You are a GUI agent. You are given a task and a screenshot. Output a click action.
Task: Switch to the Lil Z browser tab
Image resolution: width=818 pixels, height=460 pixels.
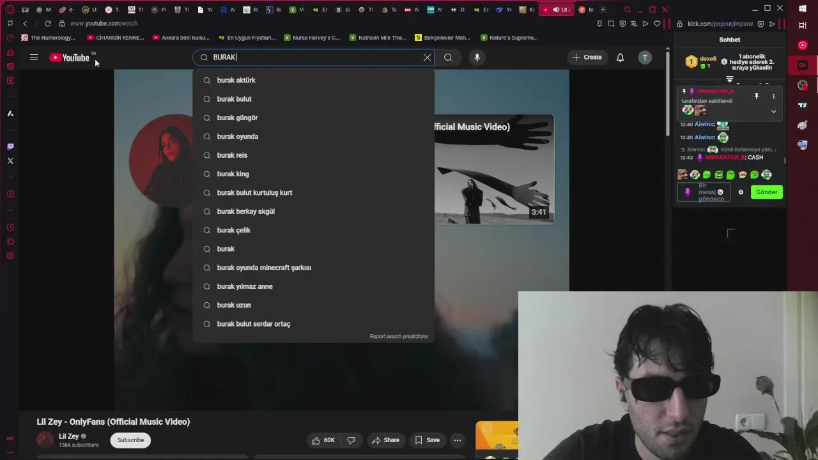tap(557, 10)
